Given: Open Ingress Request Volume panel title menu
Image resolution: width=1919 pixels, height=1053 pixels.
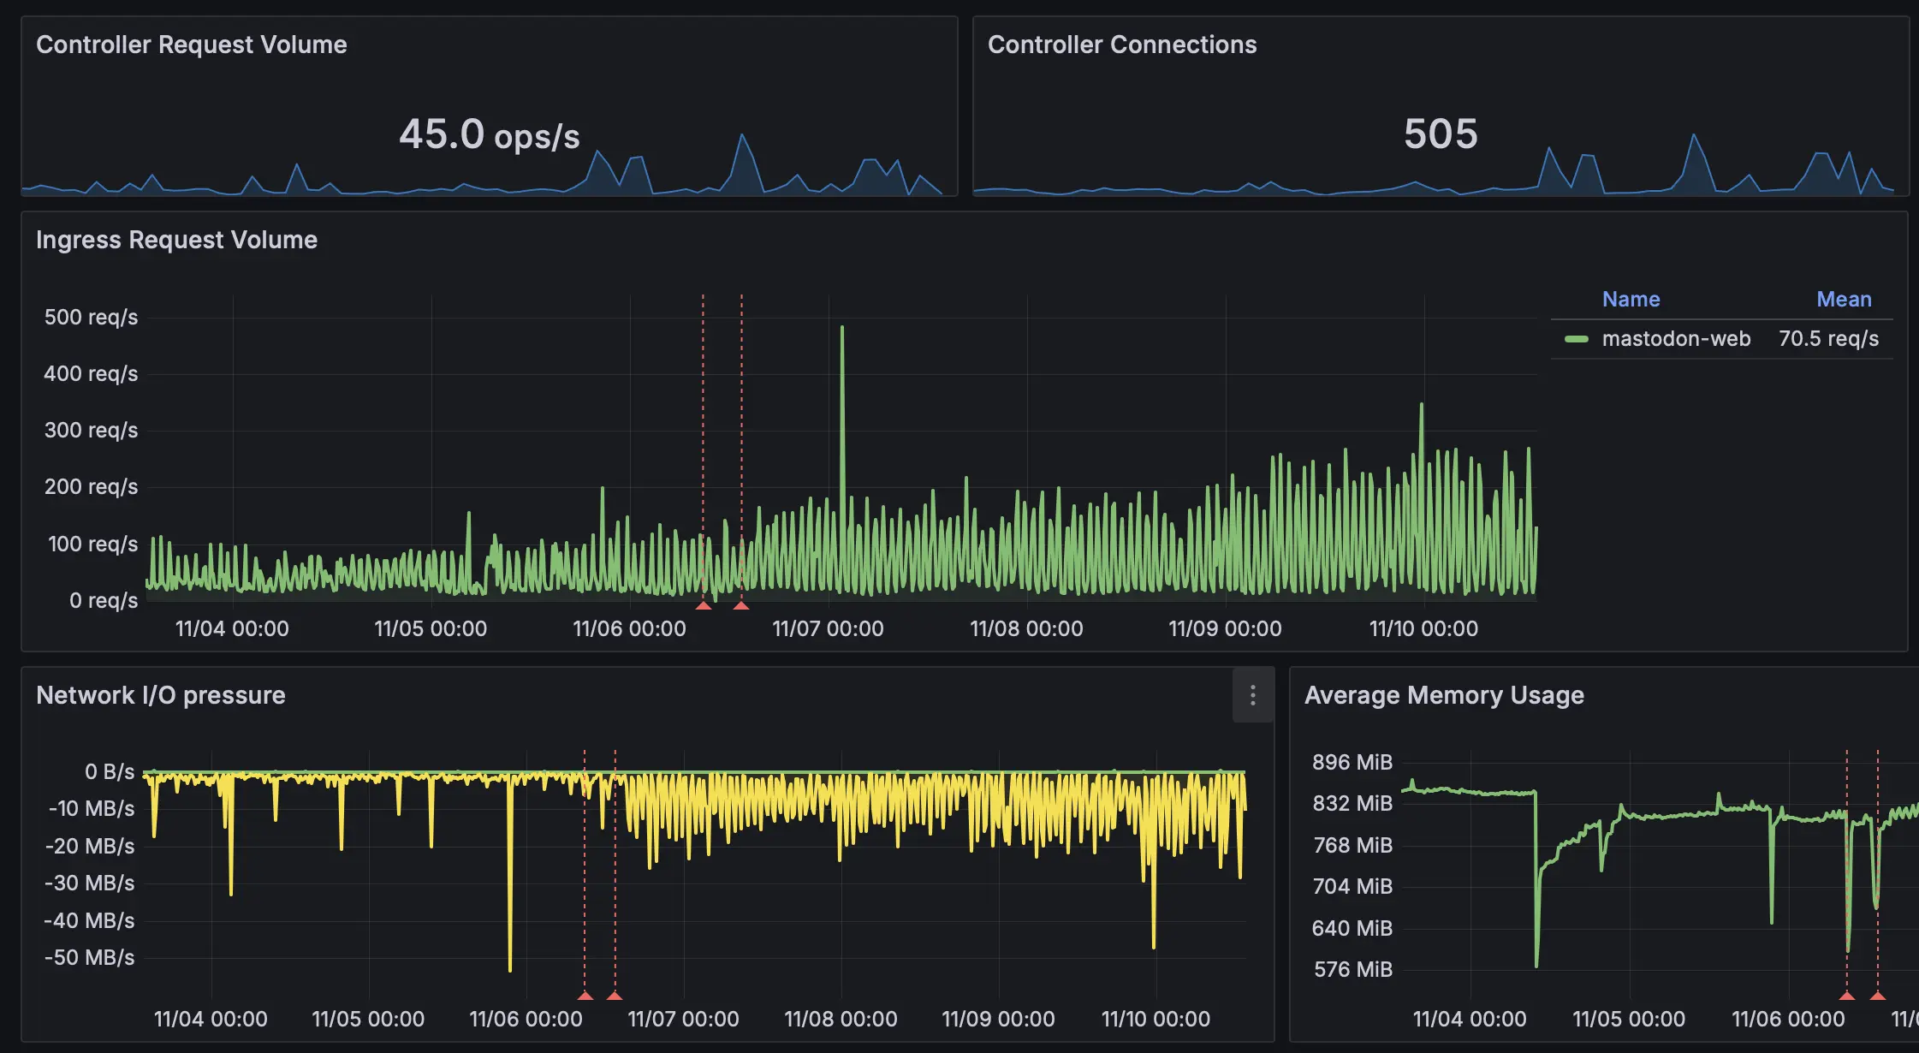Looking at the screenshot, I should [x=176, y=240].
